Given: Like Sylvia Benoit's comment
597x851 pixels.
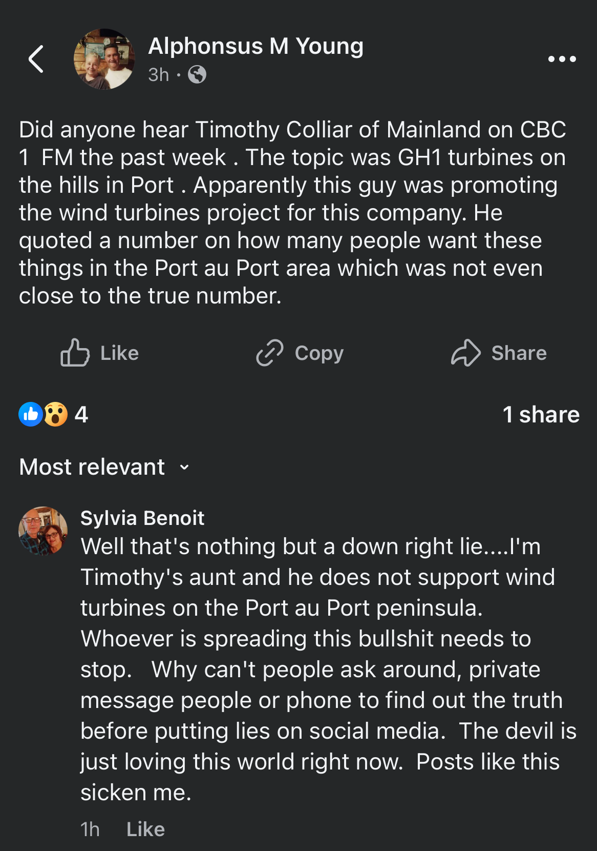Looking at the screenshot, I should pos(145,829).
